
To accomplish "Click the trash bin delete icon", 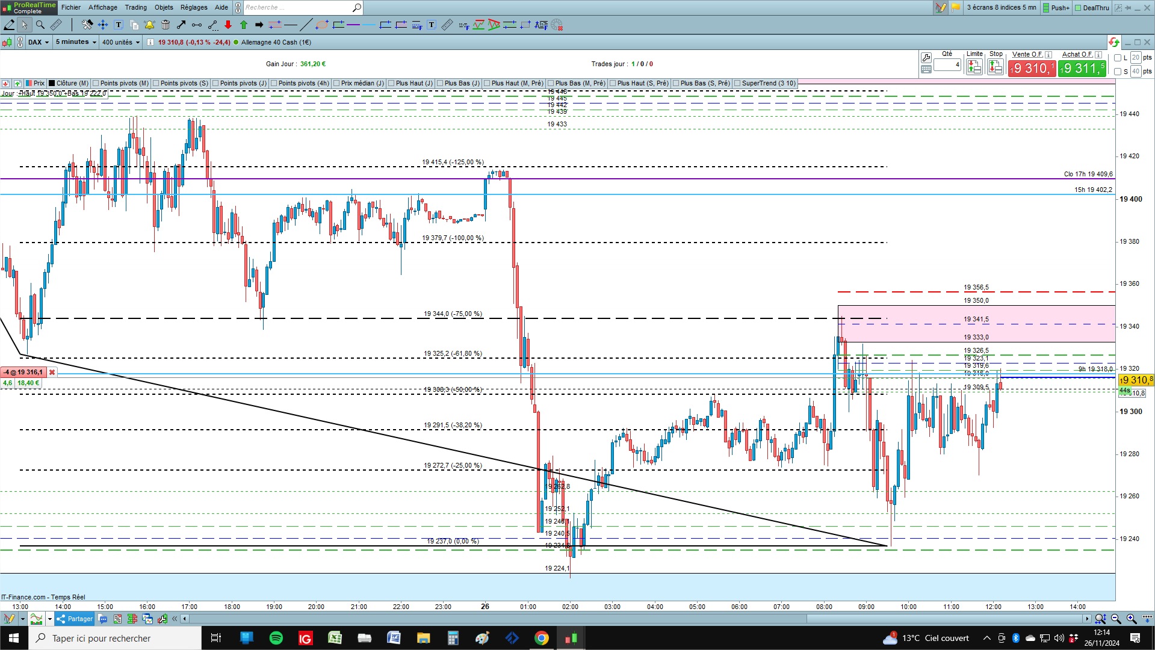I will [x=166, y=25].
